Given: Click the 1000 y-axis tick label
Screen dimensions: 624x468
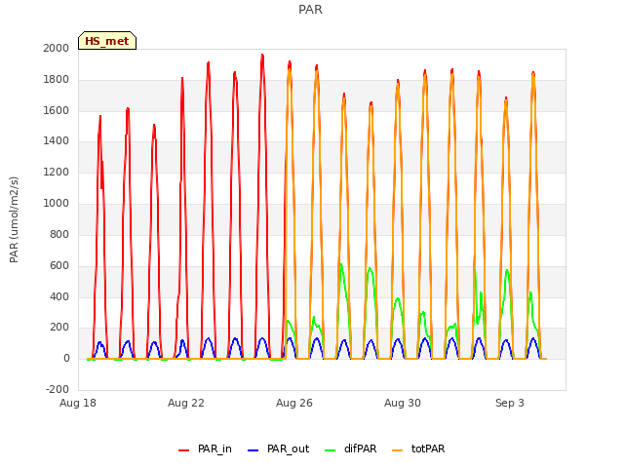Looking at the screenshot, I should coord(57,204).
